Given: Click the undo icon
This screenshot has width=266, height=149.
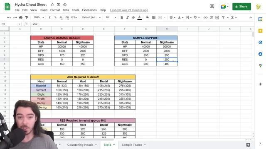Looking at the screenshot, I should click(9, 17).
